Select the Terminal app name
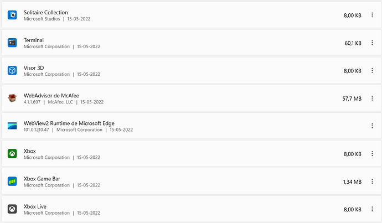Screen dimensions: 382x223 pyautogui.click(x=34, y=40)
